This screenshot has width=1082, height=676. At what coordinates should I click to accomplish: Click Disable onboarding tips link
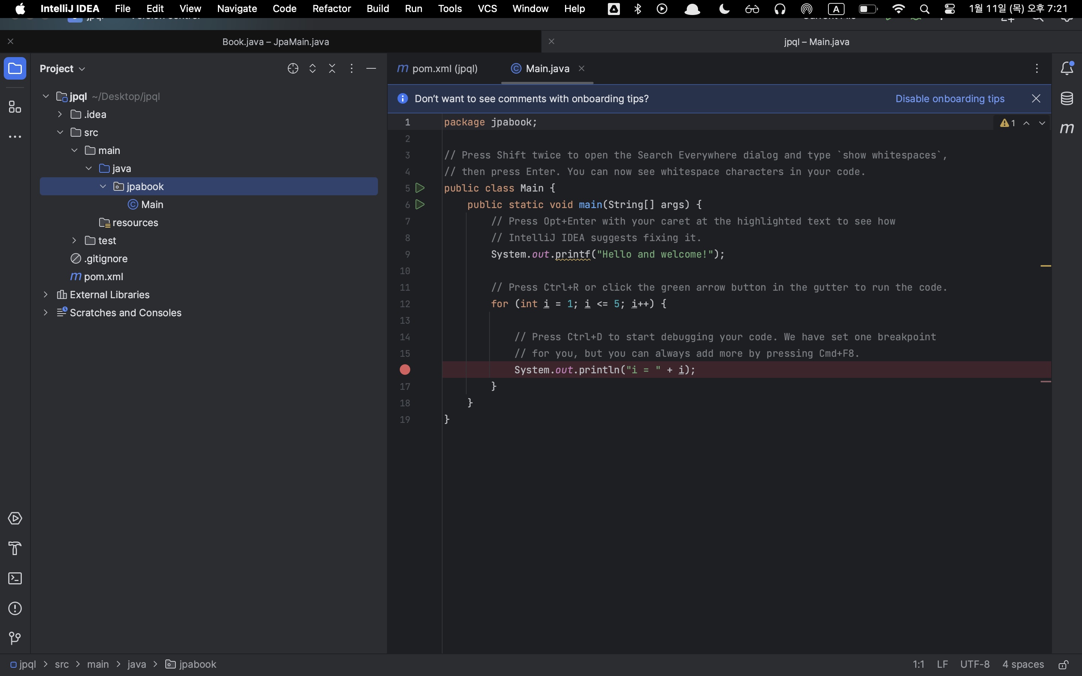tap(950, 99)
